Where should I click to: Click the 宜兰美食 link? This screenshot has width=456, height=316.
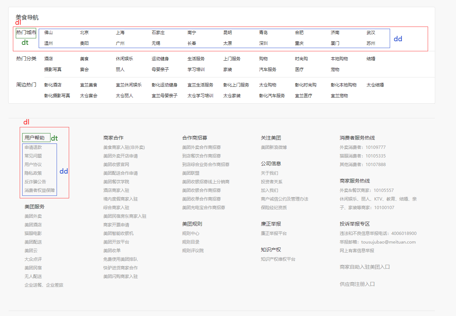pos(88,85)
